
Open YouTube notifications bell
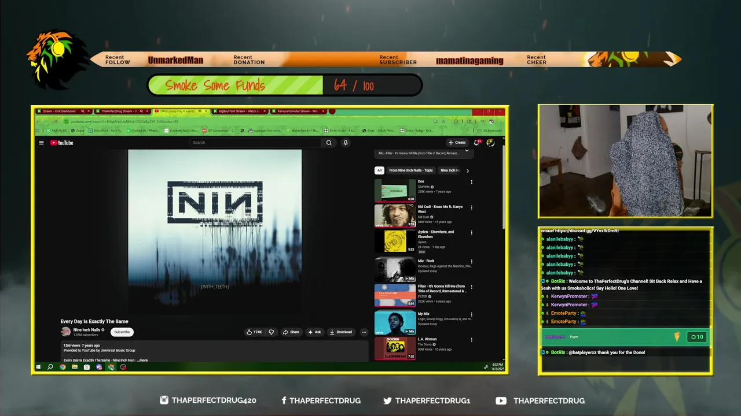coord(477,143)
